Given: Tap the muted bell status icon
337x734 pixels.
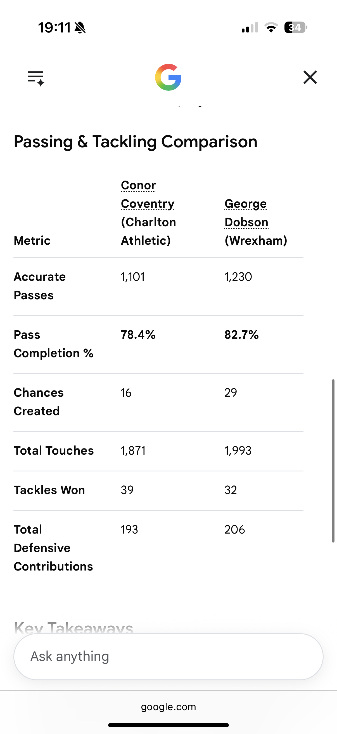Looking at the screenshot, I should click(80, 28).
